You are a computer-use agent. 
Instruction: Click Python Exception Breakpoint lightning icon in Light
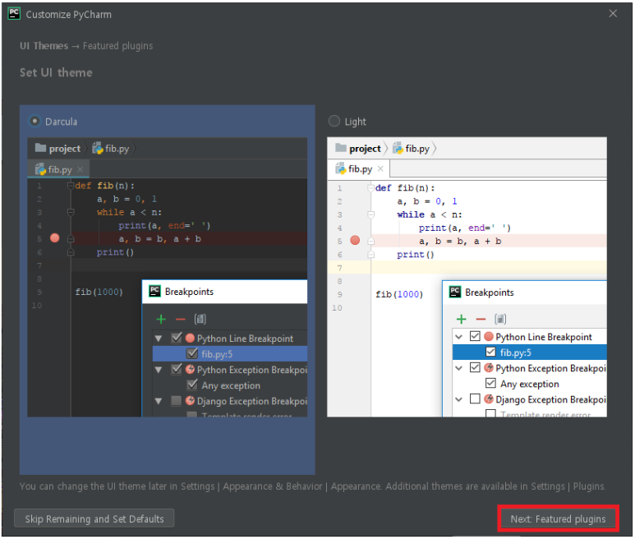(489, 367)
